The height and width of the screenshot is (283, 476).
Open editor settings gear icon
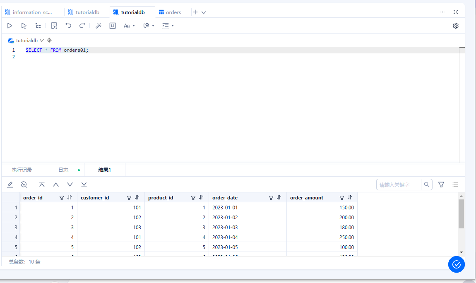point(456,26)
